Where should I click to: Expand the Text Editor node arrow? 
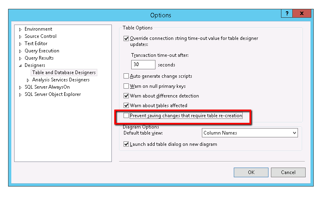[20, 44]
